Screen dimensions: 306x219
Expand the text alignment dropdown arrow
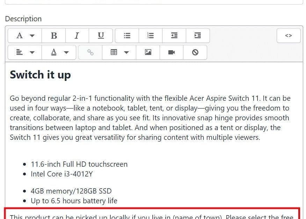point(32,52)
